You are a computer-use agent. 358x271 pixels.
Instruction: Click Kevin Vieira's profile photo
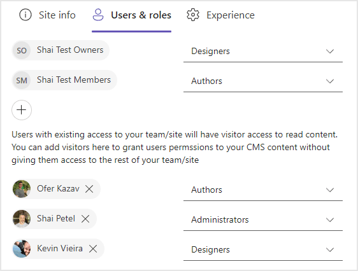[x=22, y=249]
